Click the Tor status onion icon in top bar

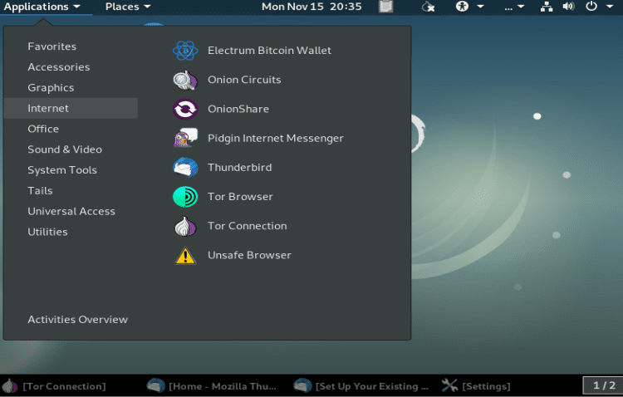tap(428, 7)
